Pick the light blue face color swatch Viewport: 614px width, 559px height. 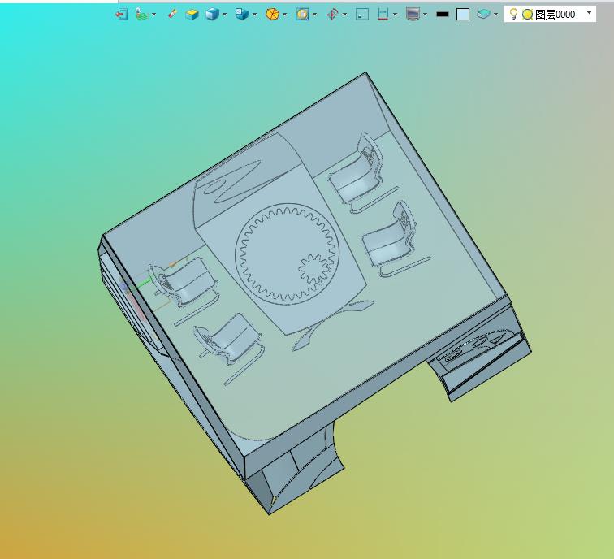463,15
